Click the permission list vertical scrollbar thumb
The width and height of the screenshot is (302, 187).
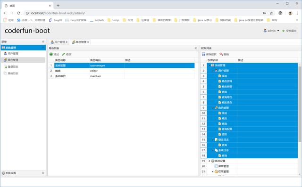coord(300,104)
